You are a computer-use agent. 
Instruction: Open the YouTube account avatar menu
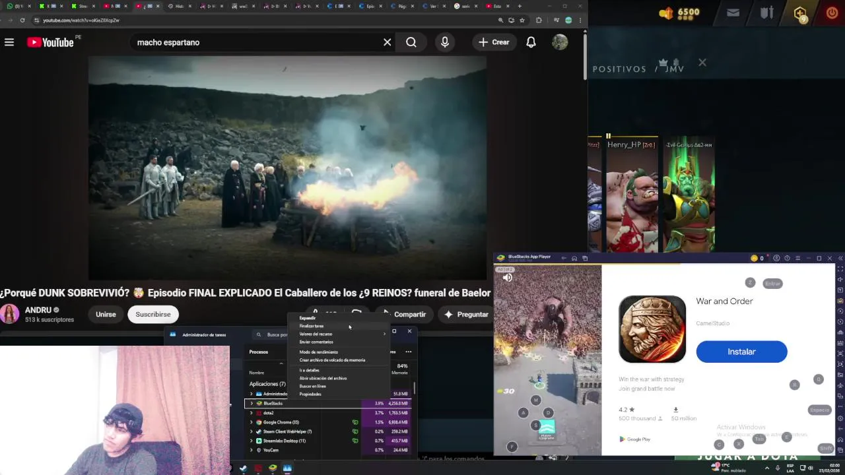click(560, 42)
